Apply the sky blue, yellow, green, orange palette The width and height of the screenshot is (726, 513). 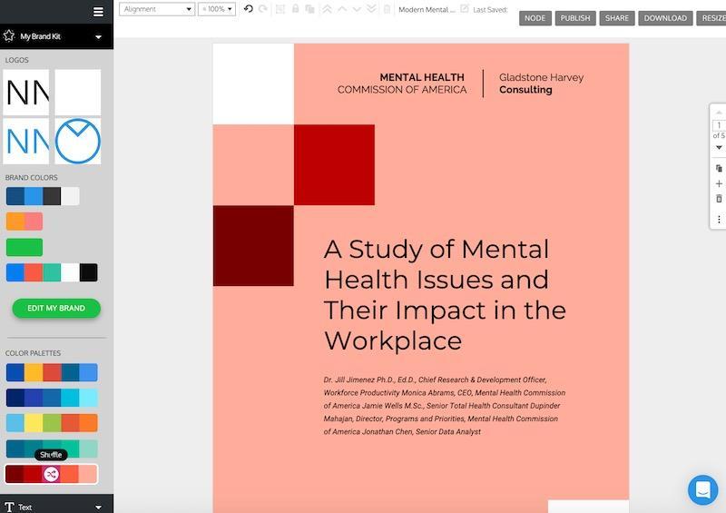click(52, 422)
